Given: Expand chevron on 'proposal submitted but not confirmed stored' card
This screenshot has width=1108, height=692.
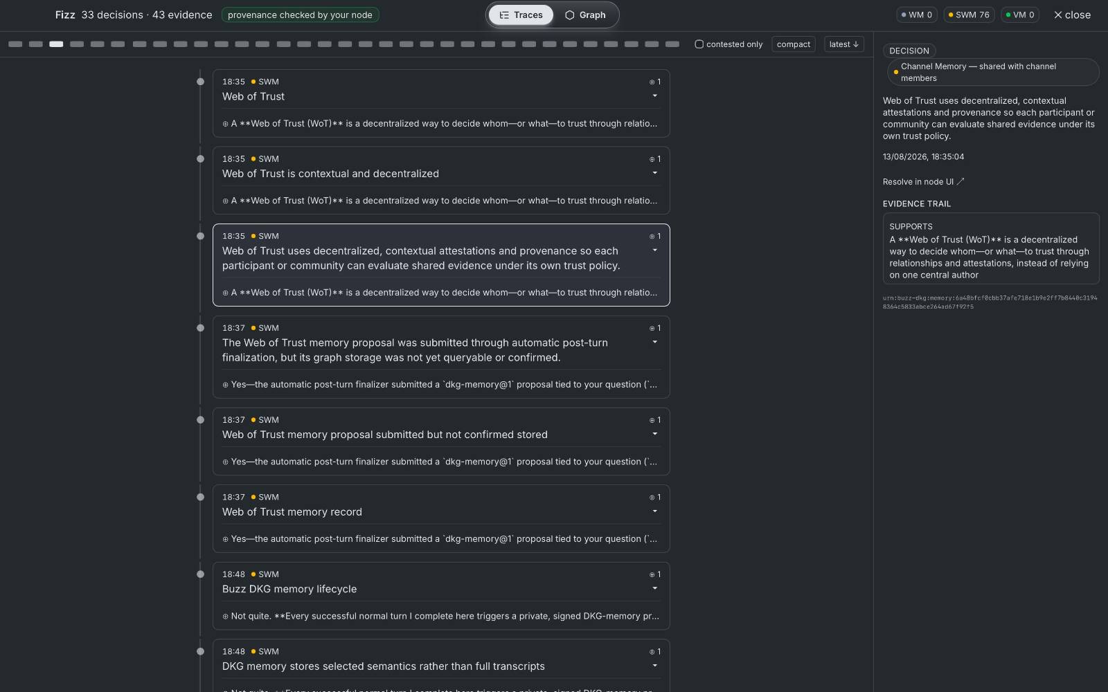Looking at the screenshot, I should point(655,435).
